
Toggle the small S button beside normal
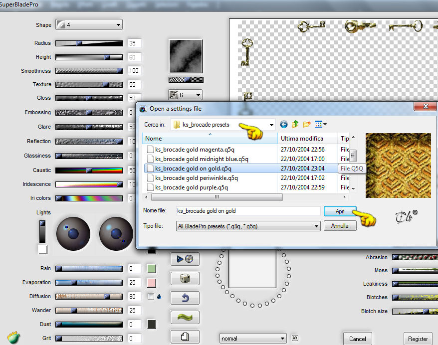[x=295, y=339]
